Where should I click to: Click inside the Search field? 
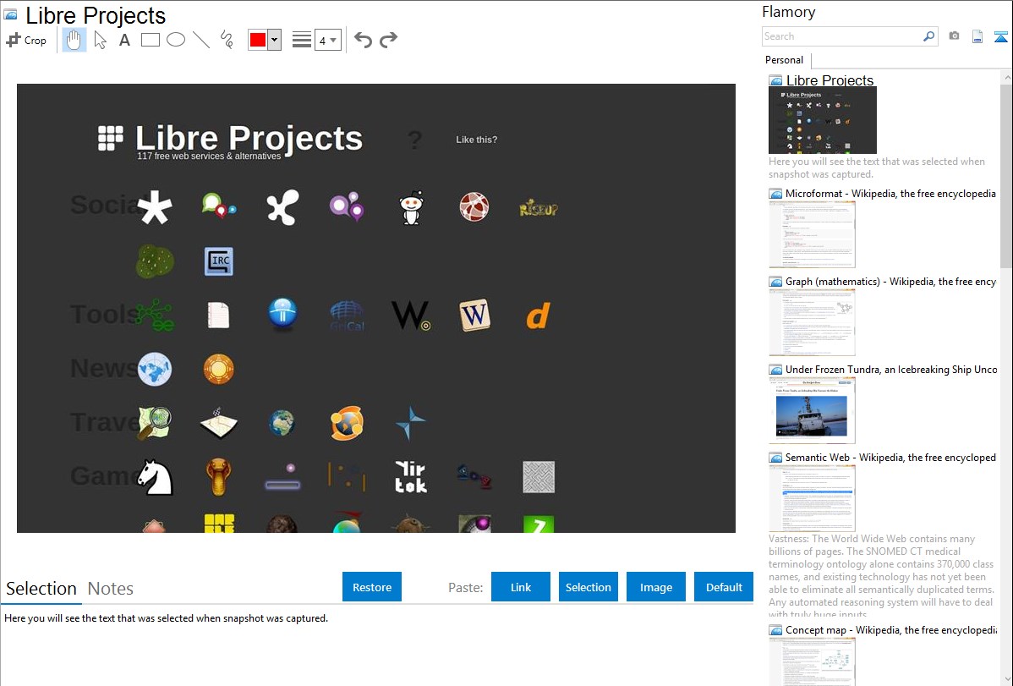click(841, 36)
